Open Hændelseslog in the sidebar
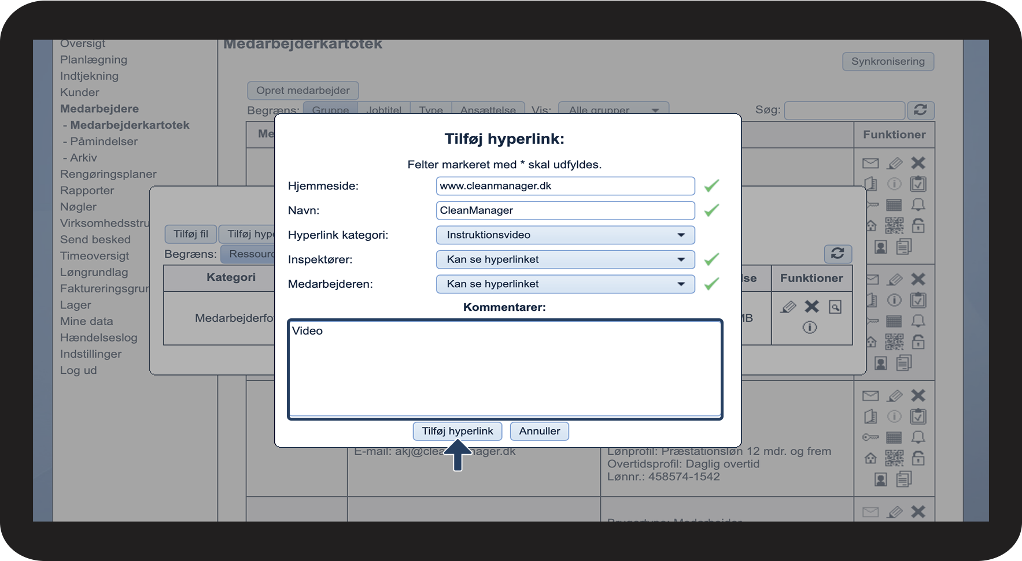Screen dimensions: 1022x561 tap(99, 337)
